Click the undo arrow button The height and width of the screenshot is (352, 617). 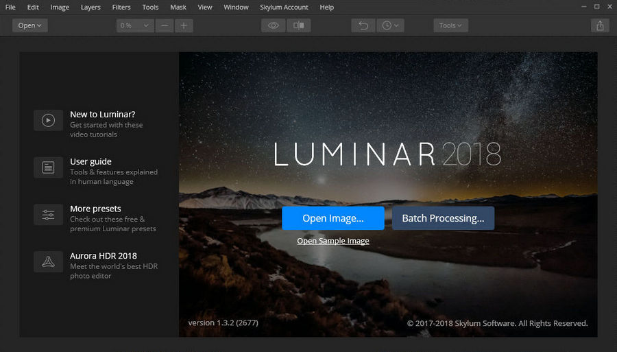pos(363,25)
